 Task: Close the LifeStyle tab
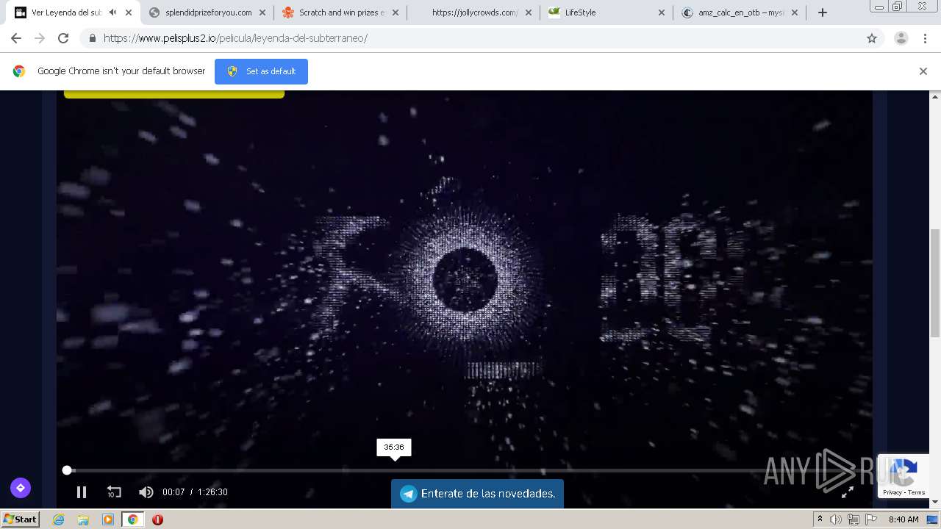[x=662, y=12]
